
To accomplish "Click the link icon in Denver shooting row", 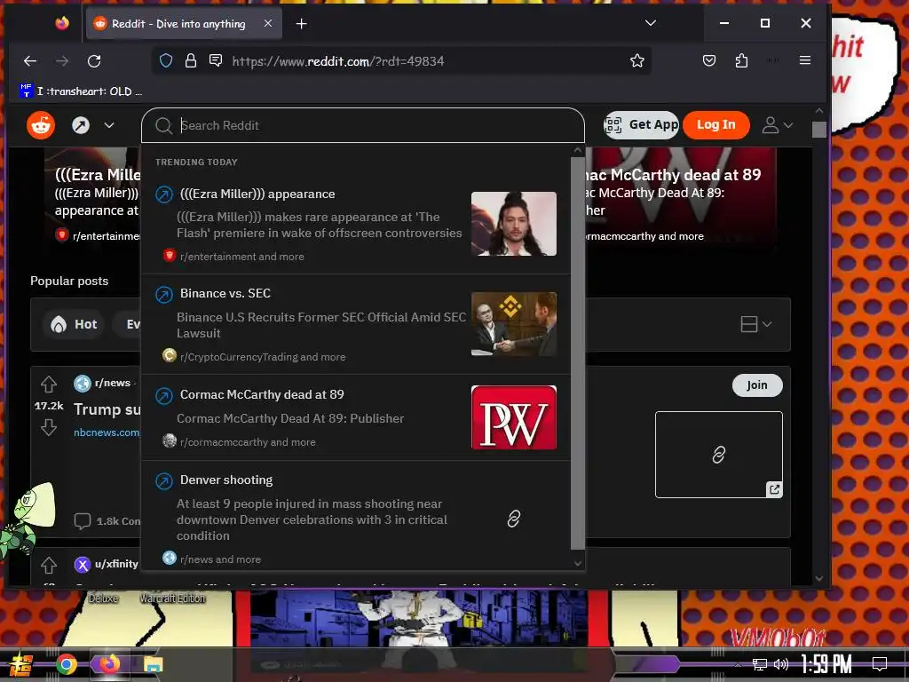I will coord(514,519).
